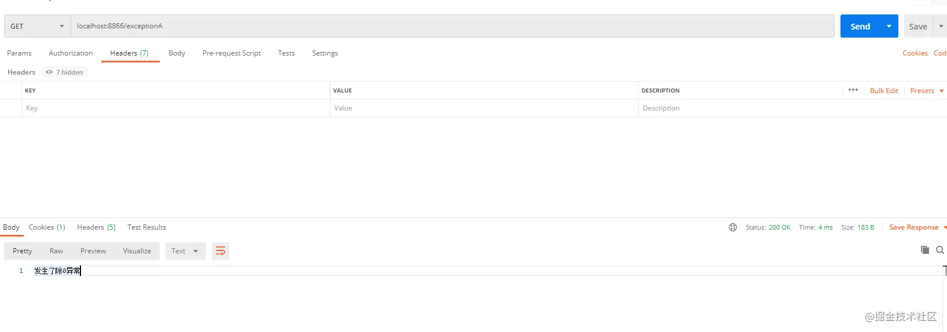Screen dimensions: 947x332
Task: Open the response Headers (5) tab
Action: tap(96, 227)
